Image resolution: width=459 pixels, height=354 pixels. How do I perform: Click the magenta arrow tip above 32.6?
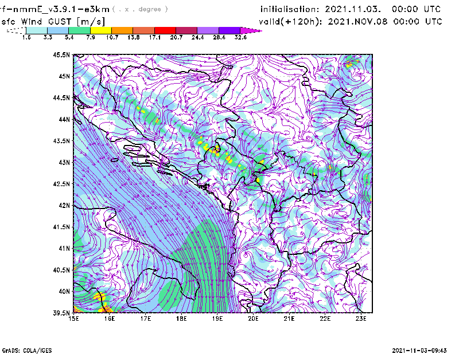pyautogui.click(x=251, y=30)
